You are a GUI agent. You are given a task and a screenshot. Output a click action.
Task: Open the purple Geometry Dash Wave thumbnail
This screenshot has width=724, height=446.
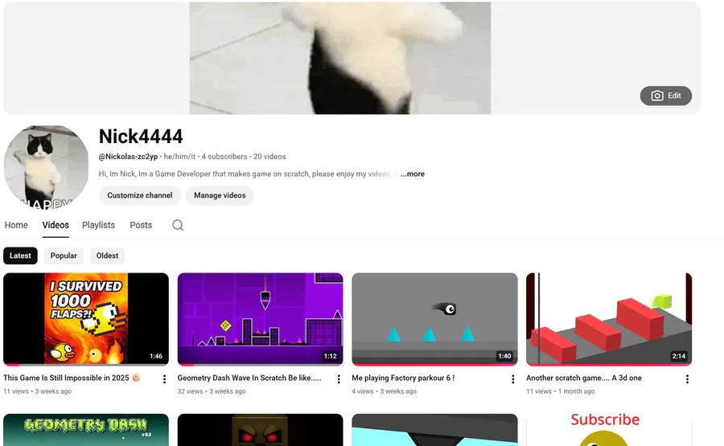(x=261, y=319)
